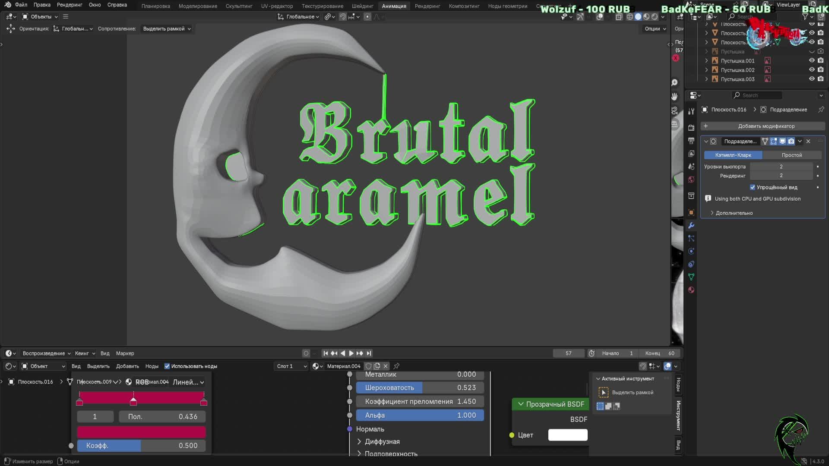Switch to the Шейдинг workspace tab
829x466 pixels.
(x=362, y=6)
